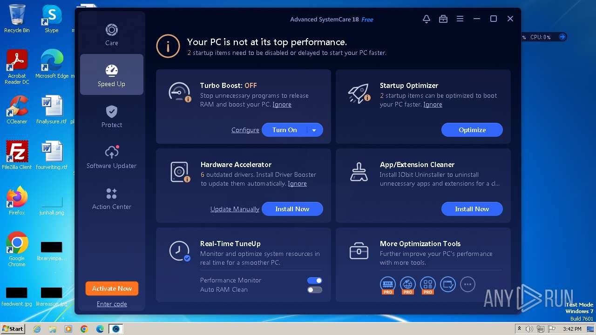
Task: Select the fourwriting.rtf desktop file
Action: click(x=52, y=155)
